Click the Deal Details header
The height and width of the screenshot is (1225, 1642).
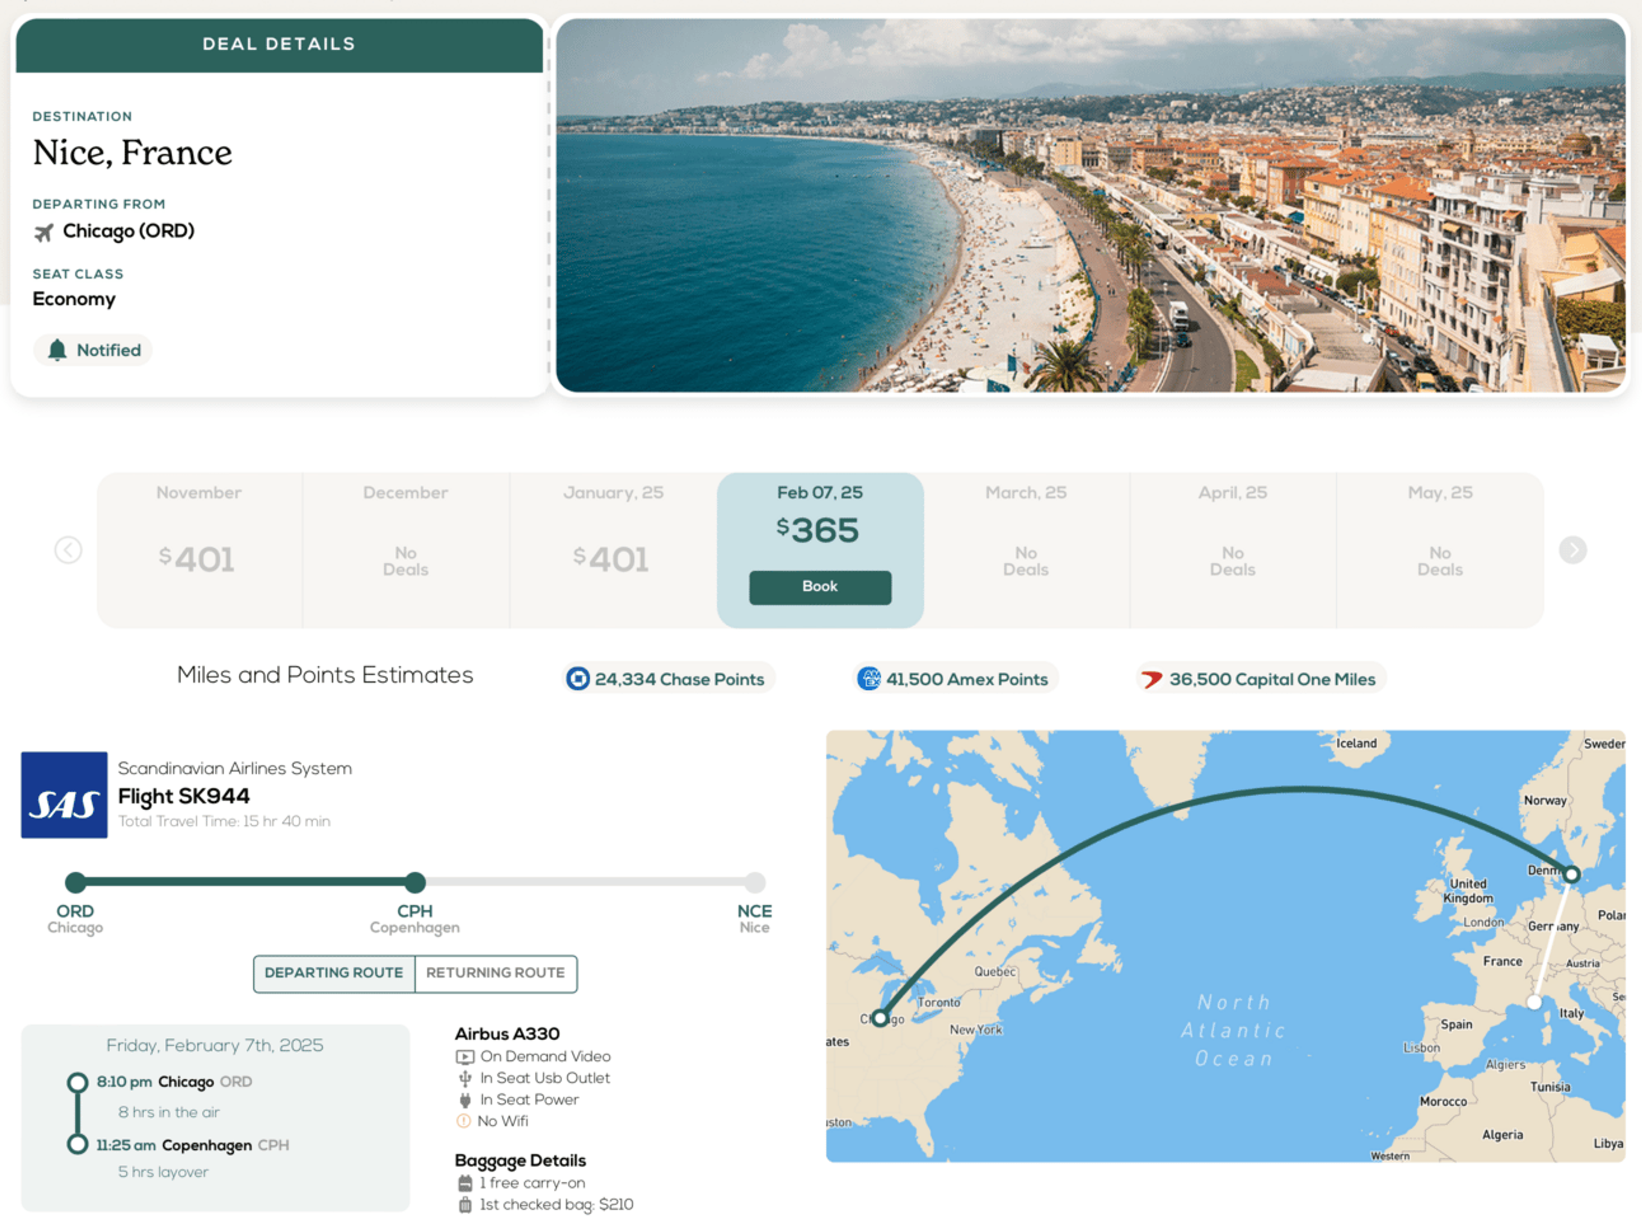[x=279, y=44]
